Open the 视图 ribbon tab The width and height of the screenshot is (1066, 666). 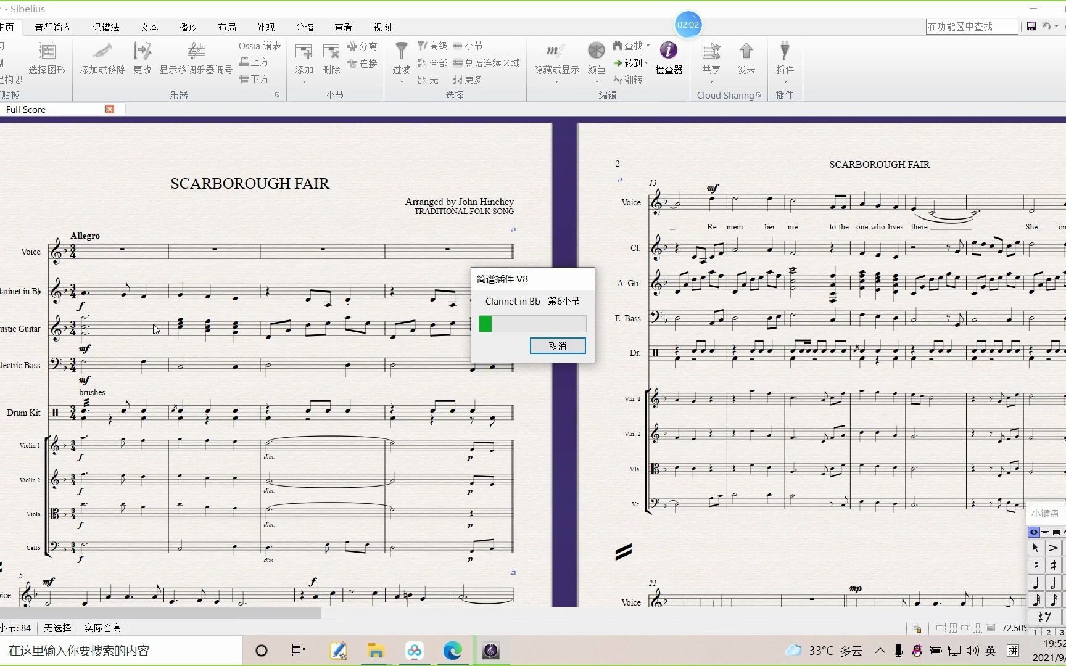[x=382, y=27]
